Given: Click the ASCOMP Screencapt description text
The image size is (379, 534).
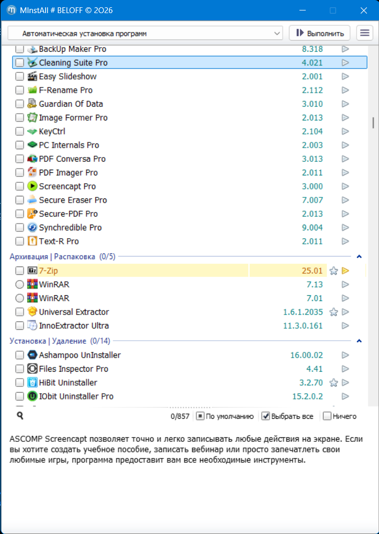Looking at the screenshot, I should 186,450.
